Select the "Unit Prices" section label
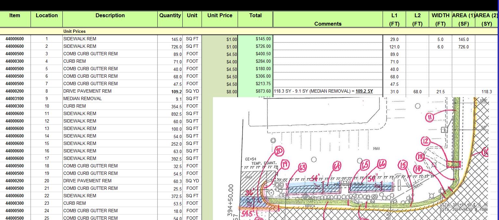The image size is (499, 220). coord(74,31)
